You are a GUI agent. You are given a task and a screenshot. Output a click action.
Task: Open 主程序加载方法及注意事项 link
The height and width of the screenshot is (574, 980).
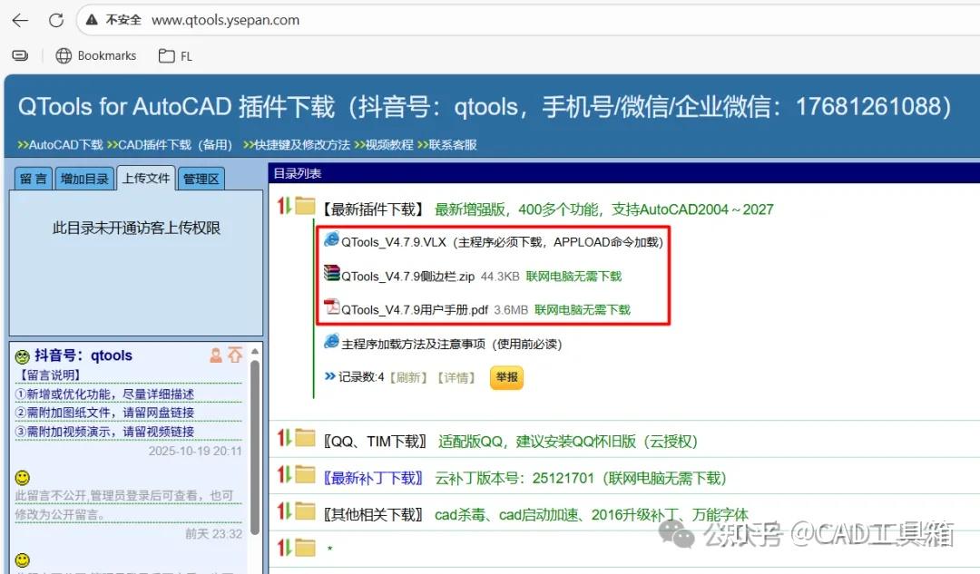click(451, 345)
